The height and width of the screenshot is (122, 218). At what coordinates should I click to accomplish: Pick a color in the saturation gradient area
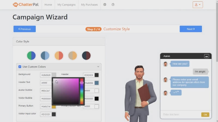pyautogui.click(x=66, y=91)
